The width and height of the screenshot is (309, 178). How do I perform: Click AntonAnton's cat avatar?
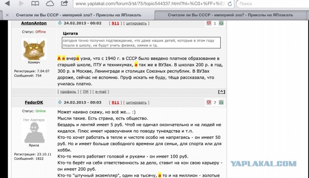[x=34, y=49]
